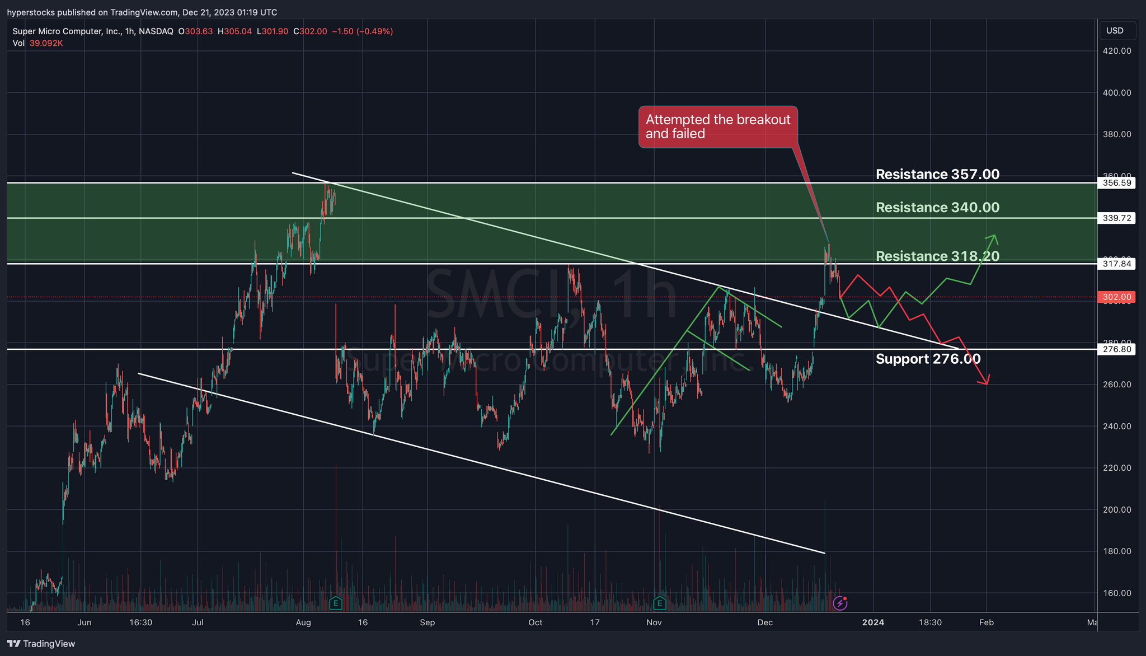Image resolution: width=1146 pixels, height=656 pixels.
Task: Select the 'Resistance 357.00' text label
Action: click(937, 174)
